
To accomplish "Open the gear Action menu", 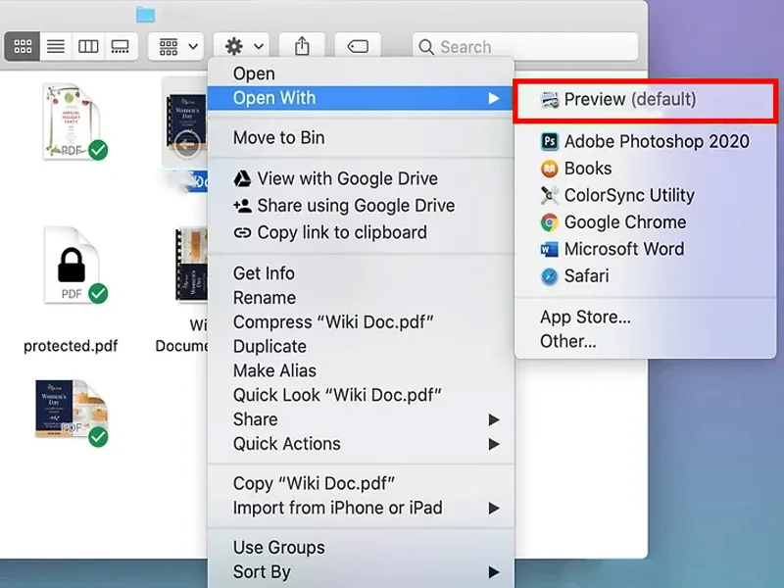I will (242, 46).
